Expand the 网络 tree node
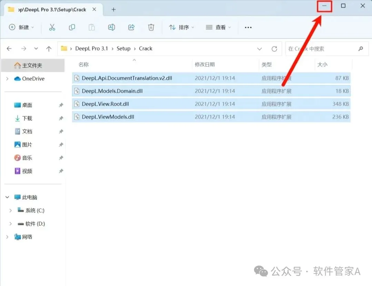The width and height of the screenshot is (372, 286). 7,237
